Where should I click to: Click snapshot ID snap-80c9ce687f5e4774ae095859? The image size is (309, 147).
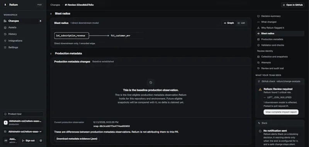pos(112,126)
